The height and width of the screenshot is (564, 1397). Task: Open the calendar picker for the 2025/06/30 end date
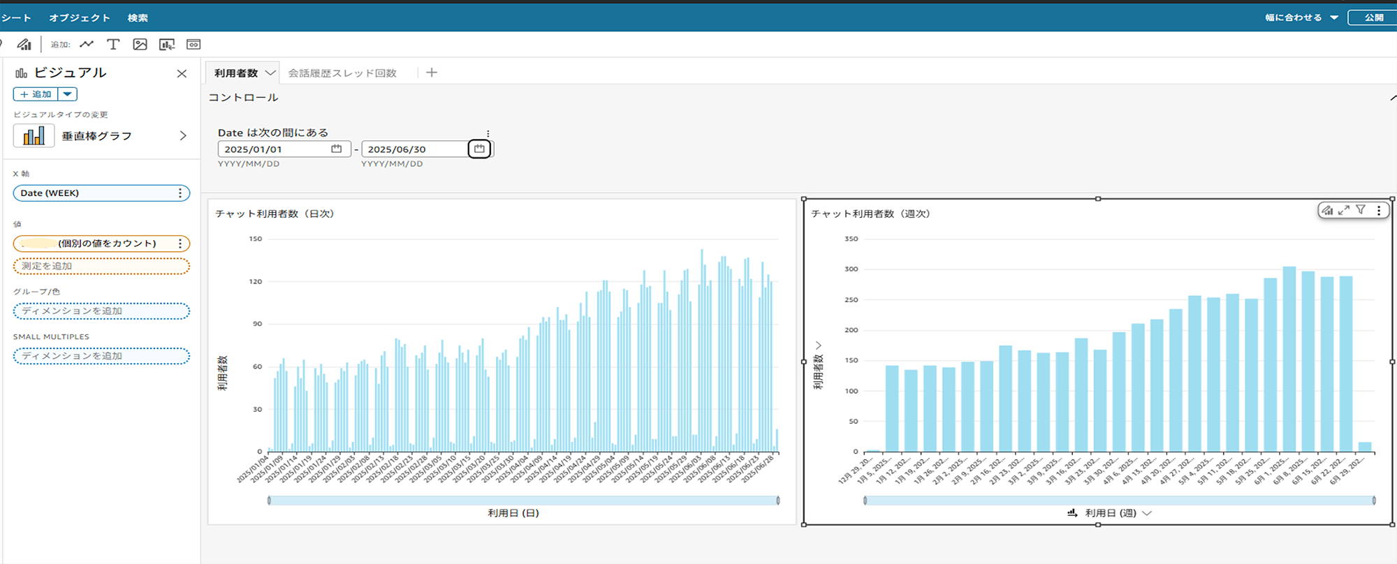point(479,149)
